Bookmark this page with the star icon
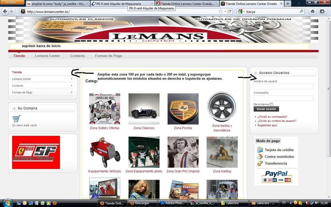331x207 pixels. (x=221, y=11)
